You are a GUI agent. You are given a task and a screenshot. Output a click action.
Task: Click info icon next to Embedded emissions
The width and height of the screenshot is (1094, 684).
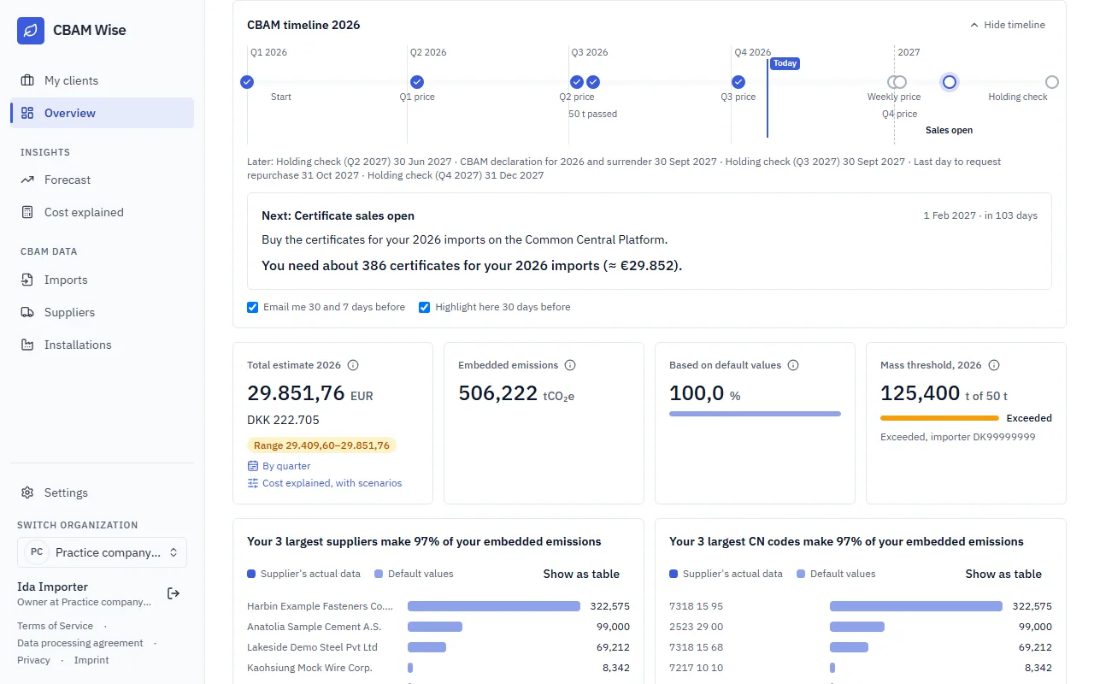point(570,365)
